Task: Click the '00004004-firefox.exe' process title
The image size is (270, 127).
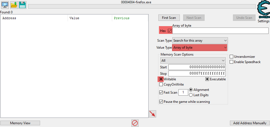Action: (x=136, y=2)
